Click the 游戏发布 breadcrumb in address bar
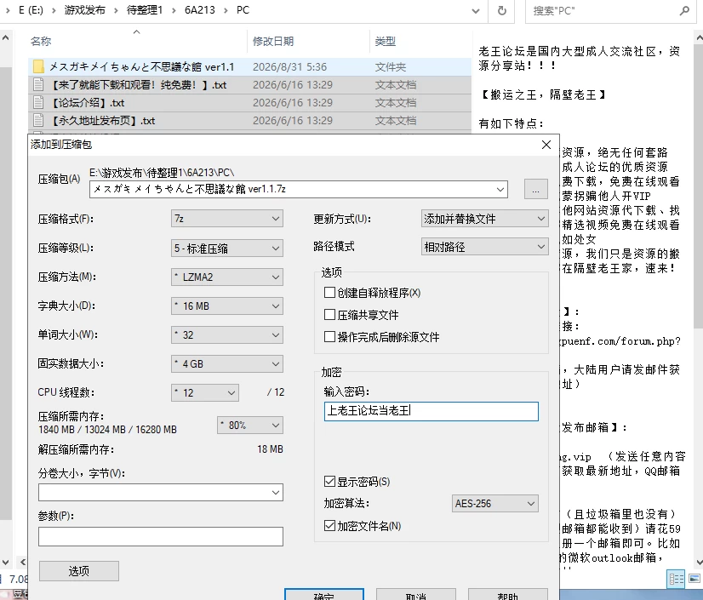 [x=84, y=10]
